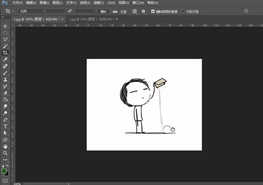The image size is (263, 185).
Task: Expand the crop settings gear menu
Action: [143, 11]
